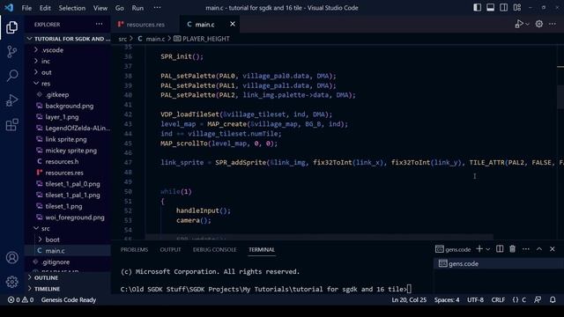564x317 pixels.
Task: Switch to the DEBUG CONSOLE tab
Action: [215, 250]
